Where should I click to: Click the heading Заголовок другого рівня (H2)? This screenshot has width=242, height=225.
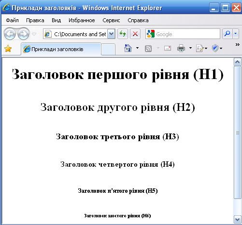click(118, 107)
